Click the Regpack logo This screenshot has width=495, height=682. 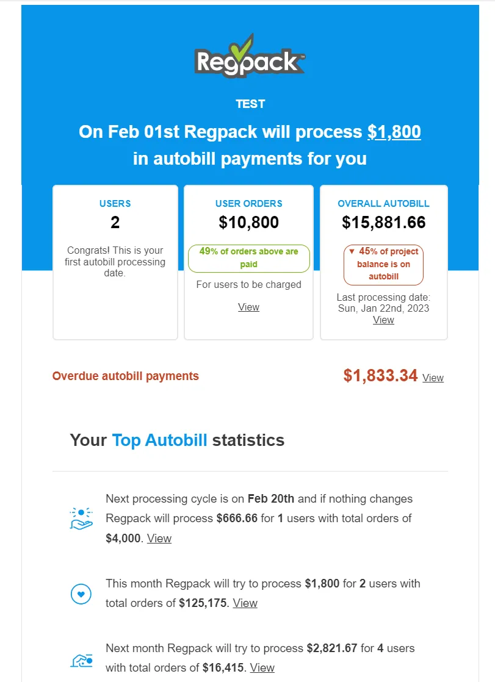250,56
